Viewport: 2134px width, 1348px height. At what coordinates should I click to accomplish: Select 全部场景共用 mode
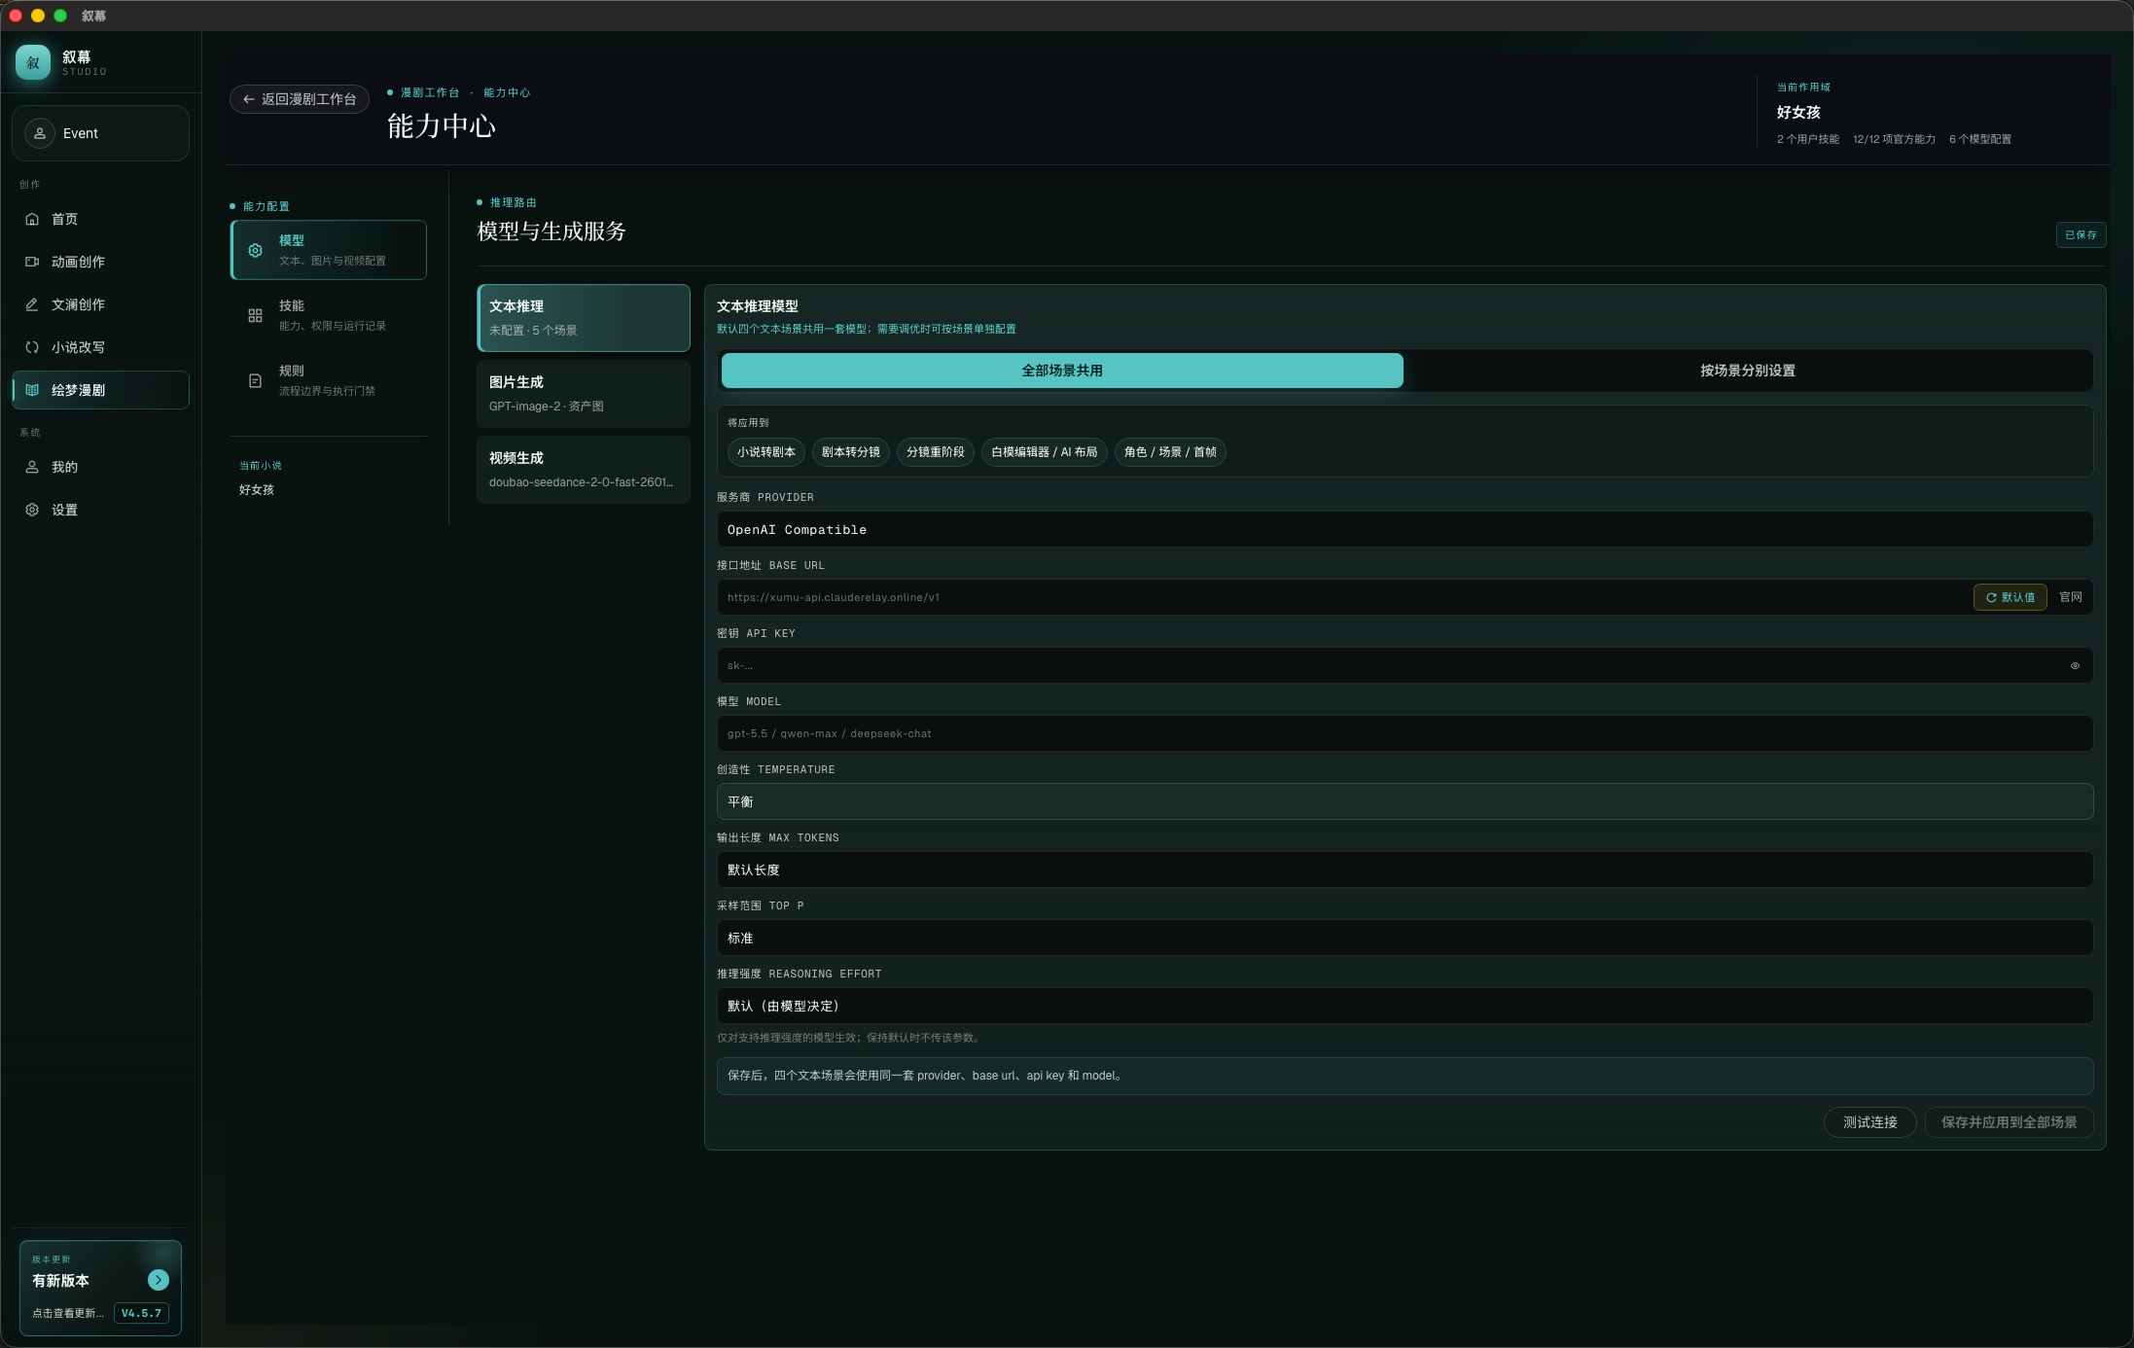[x=1062, y=371]
